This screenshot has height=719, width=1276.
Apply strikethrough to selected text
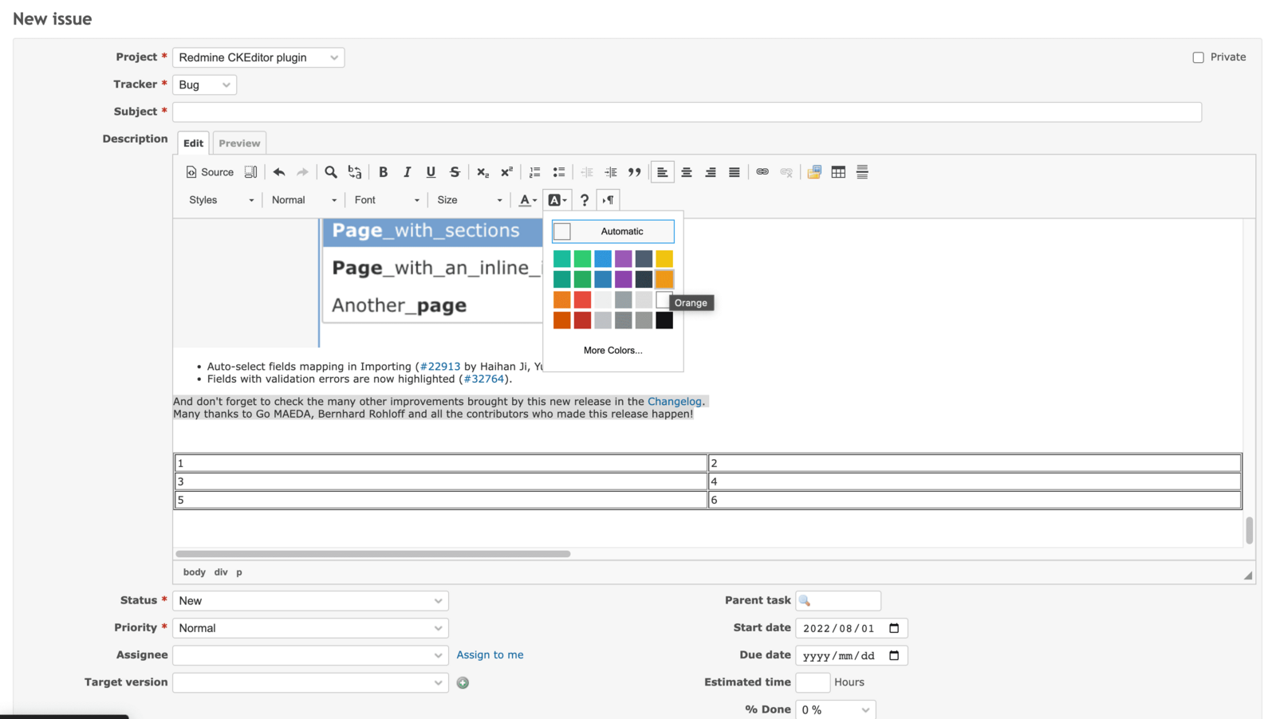tap(455, 171)
